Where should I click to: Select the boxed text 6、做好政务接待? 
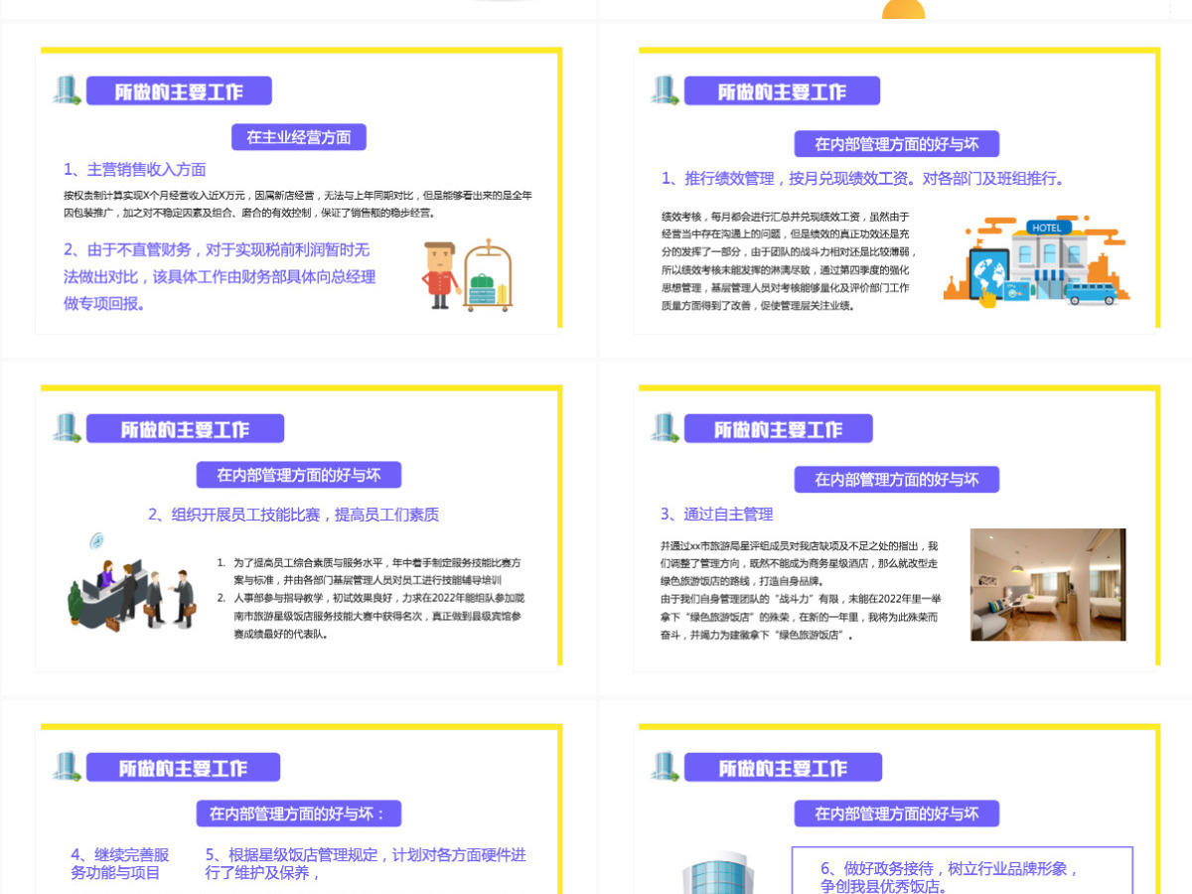(950, 875)
